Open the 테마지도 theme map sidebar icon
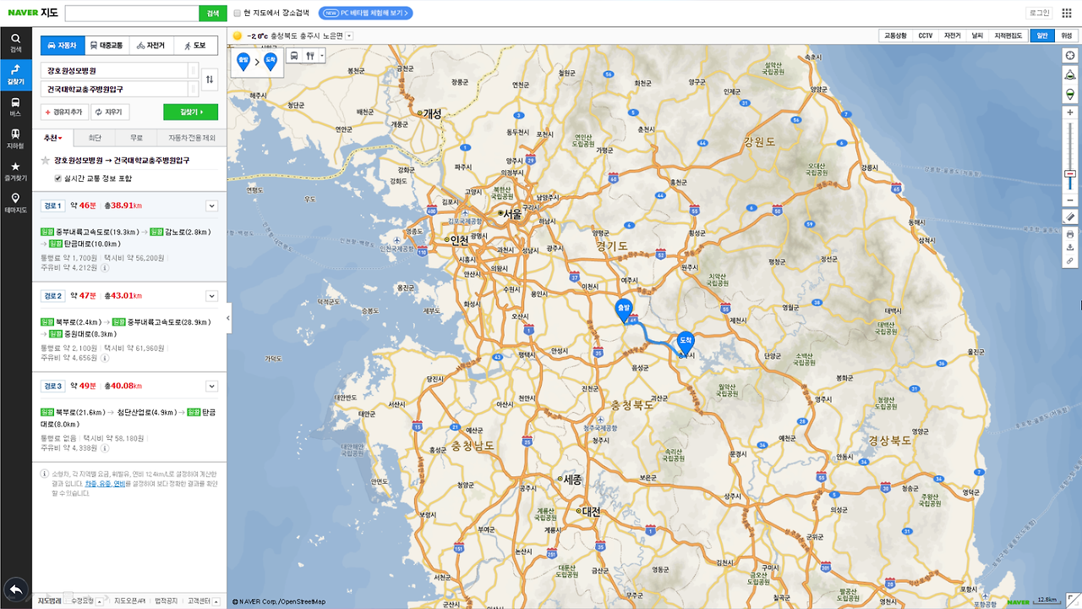This screenshot has height=609, width=1082. (15, 203)
